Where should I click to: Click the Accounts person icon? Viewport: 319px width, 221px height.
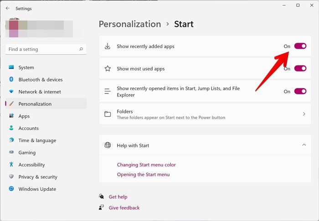pyautogui.click(x=11, y=128)
